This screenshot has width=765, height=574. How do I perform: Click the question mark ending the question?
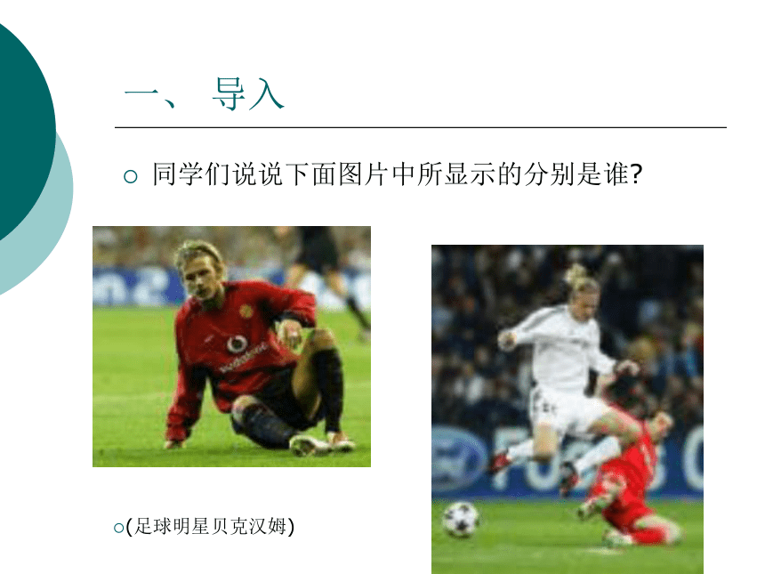(x=636, y=174)
